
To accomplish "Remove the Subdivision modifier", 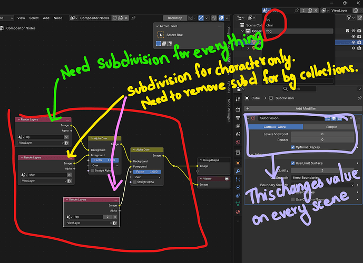I will (x=351, y=118).
